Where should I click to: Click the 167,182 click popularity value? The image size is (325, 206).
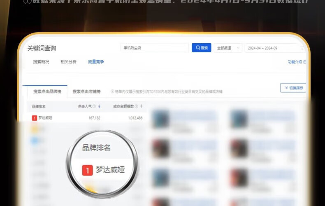pos(94,118)
